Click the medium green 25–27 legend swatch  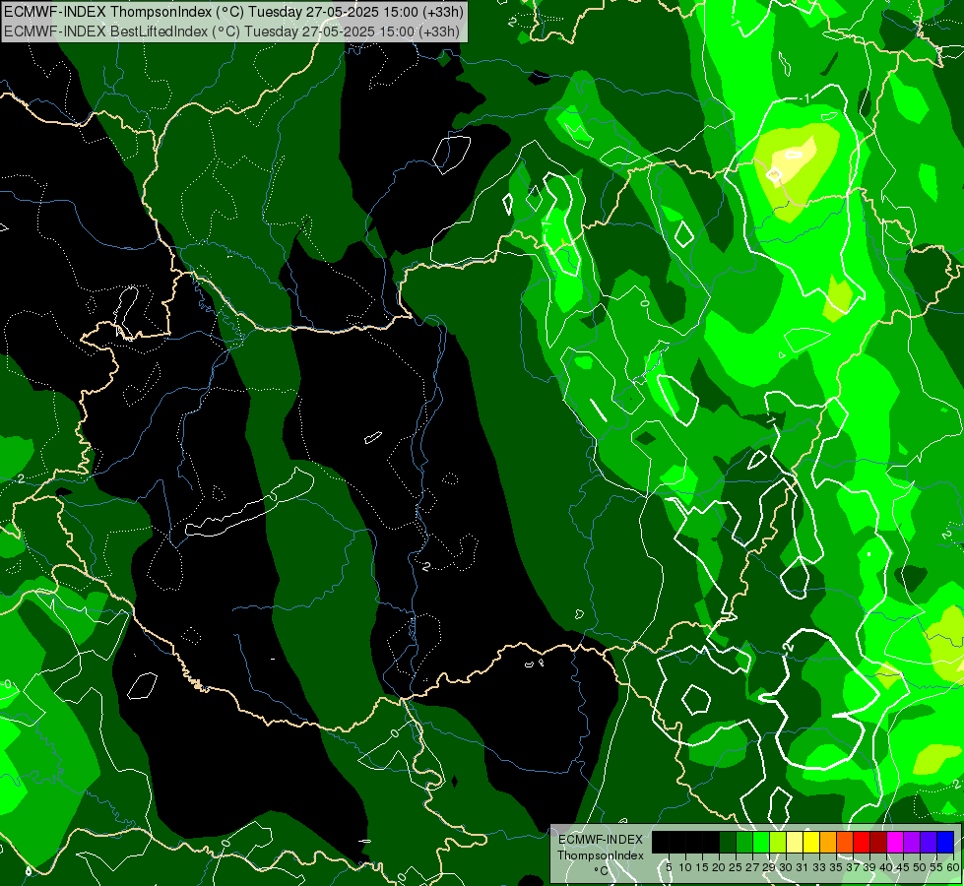[x=744, y=842]
